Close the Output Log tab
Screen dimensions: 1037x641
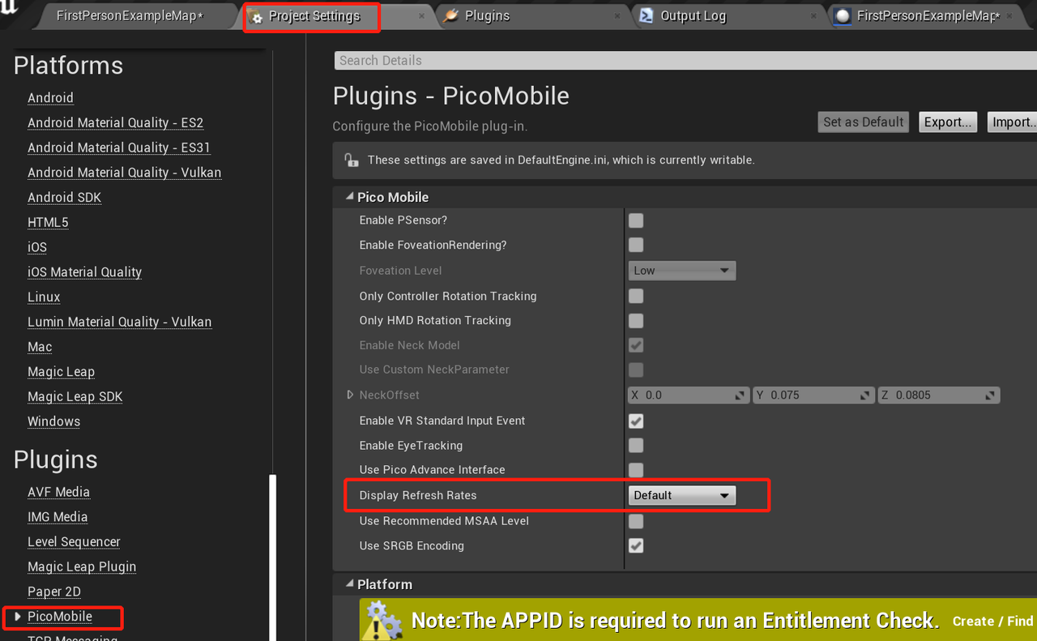click(x=814, y=16)
